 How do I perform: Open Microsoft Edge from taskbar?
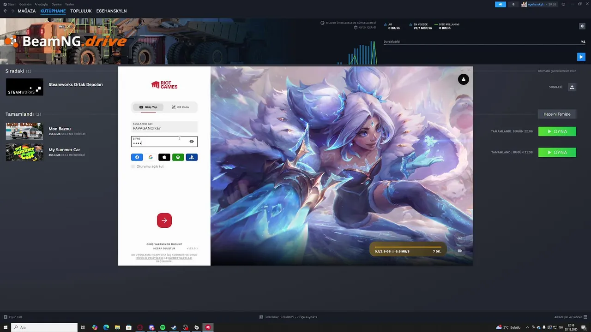[x=106, y=327]
